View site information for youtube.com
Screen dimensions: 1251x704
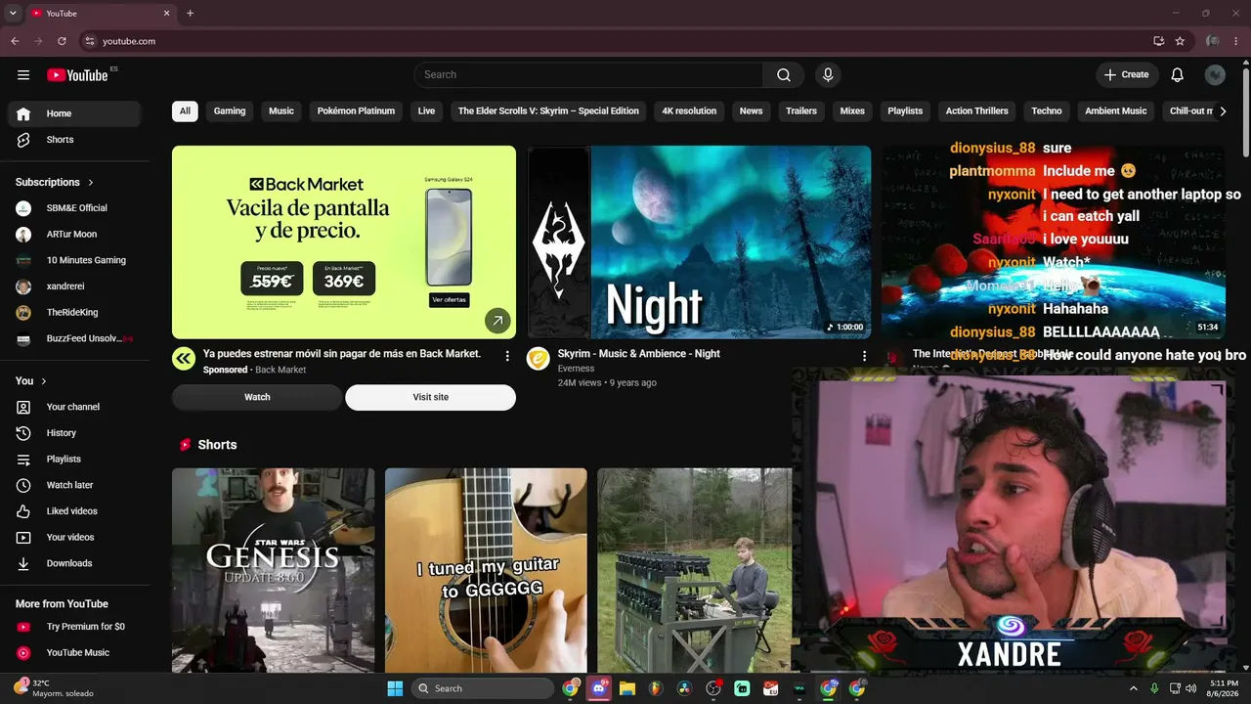90,41
